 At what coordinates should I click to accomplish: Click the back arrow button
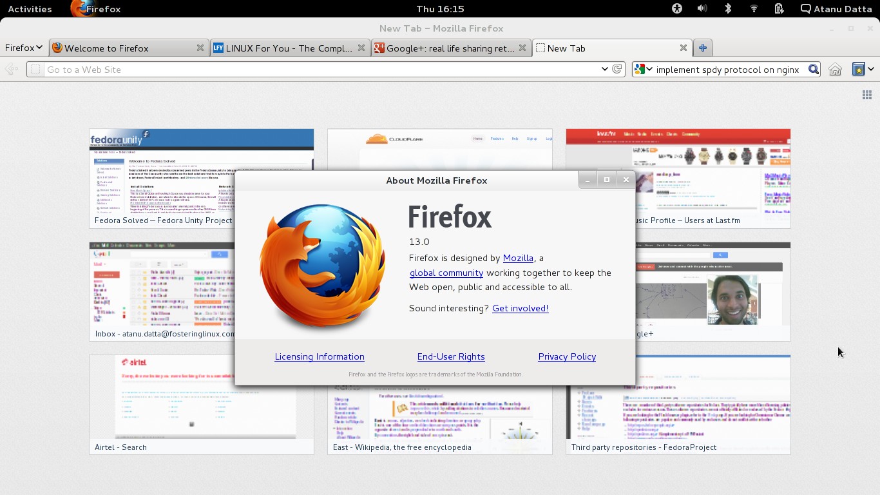(12, 70)
